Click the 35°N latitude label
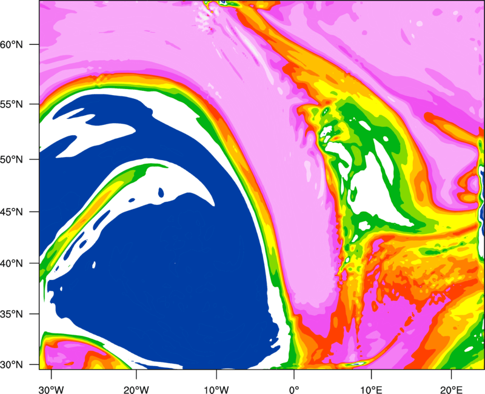Viewport: 485px width, 394px height. click(12, 314)
